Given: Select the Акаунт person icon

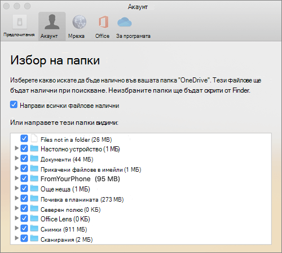Looking at the screenshot, I should pos(52,22).
